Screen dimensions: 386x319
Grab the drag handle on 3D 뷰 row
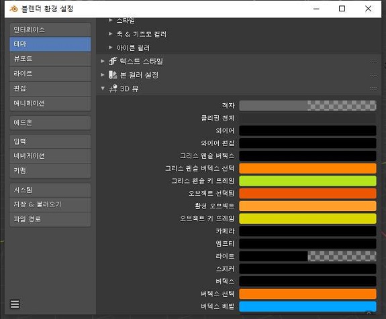373,88
